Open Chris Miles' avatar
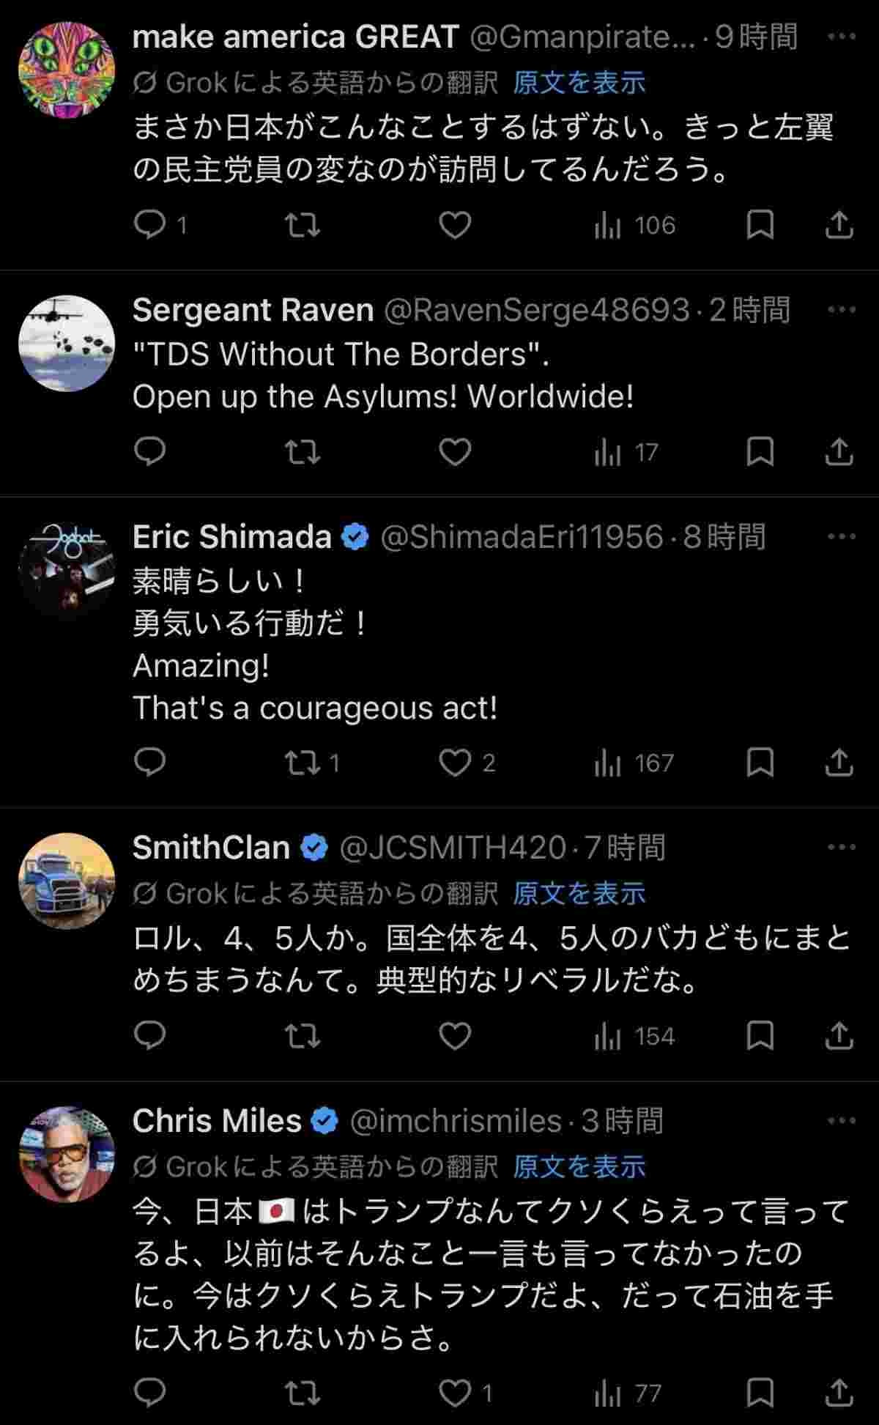The width and height of the screenshot is (879, 1425). [x=67, y=1154]
